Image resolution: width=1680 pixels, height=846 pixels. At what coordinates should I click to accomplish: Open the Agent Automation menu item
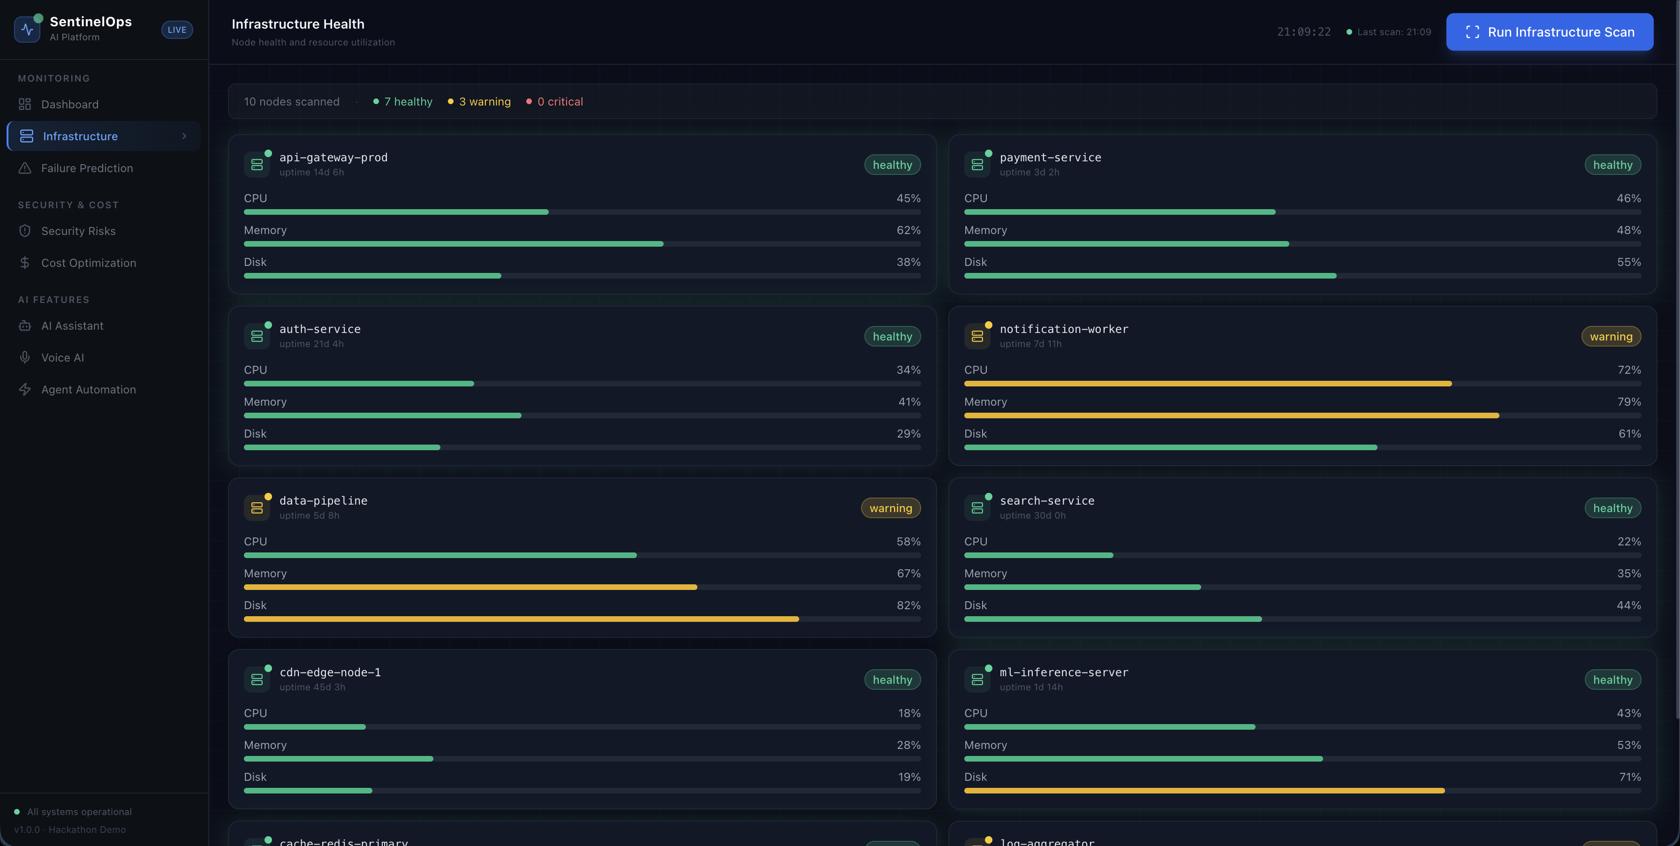(89, 389)
